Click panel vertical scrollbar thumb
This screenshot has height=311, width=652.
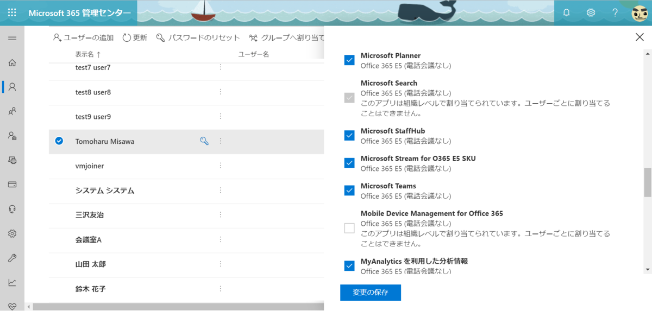pyautogui.click(x=647, y=182)
